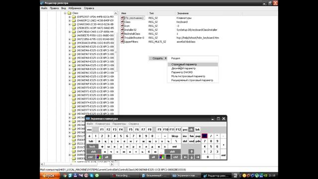Screen dimensions: 318x179
Task: Click tree pane horizontal scrollbar left arrow
Action: pyautogui.click(x=42, y=164)
